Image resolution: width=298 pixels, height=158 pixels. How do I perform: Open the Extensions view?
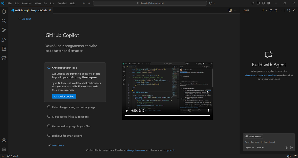(x=4, y=49)
